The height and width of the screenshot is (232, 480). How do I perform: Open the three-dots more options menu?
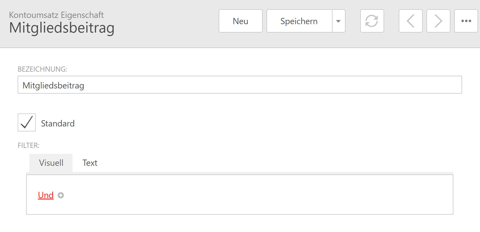(466, 21)
